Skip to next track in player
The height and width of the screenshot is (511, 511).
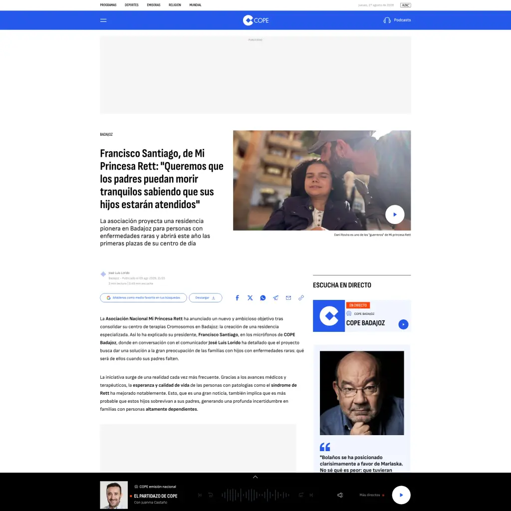point(311,495)
